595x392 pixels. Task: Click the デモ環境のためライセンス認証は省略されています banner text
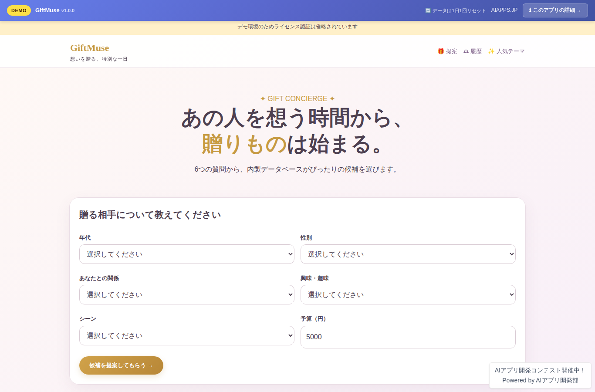pyautogui.click(x=297, y=27)
